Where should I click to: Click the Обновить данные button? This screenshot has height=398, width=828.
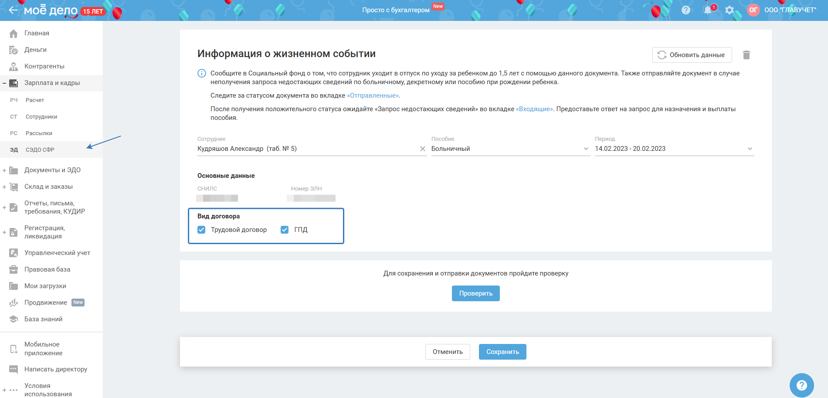[x=692, y=55]
